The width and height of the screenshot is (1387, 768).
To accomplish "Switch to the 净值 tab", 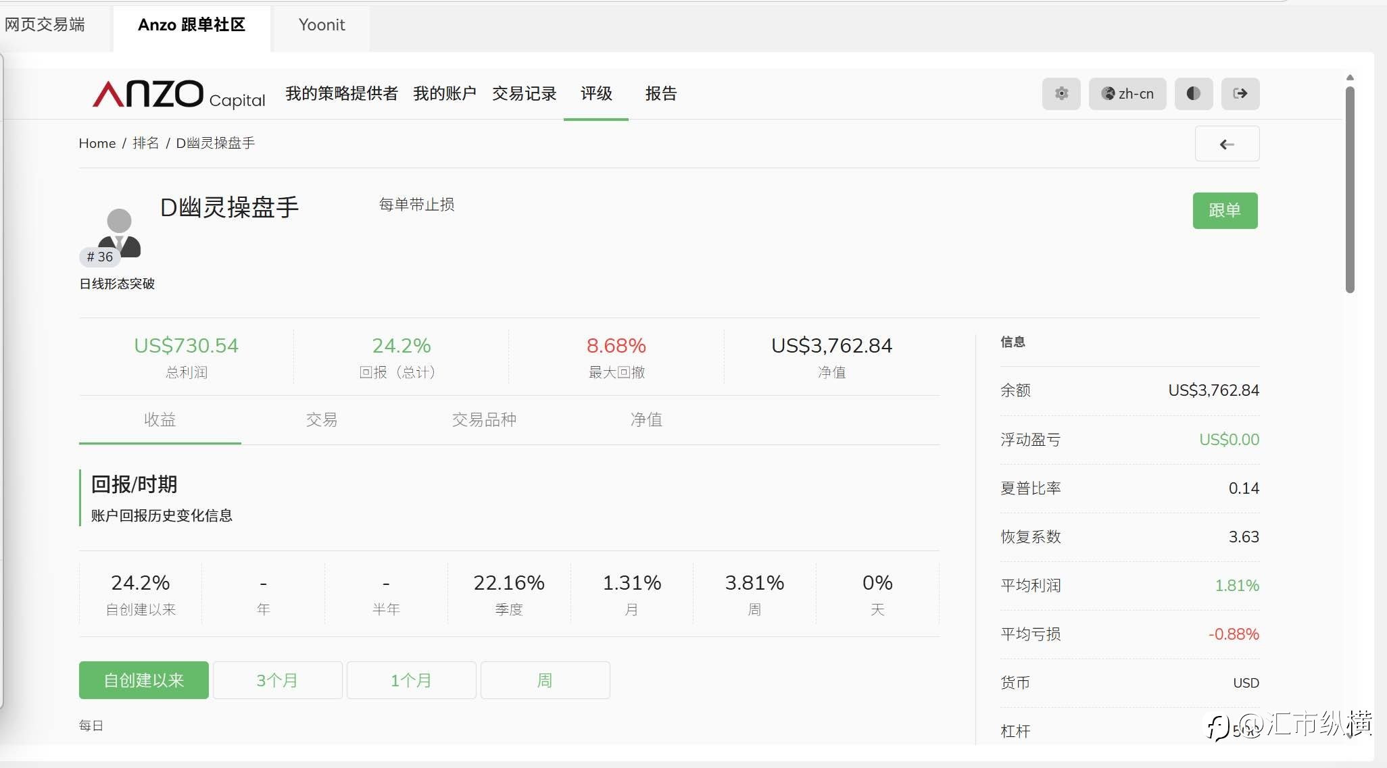I will (646, 420).
